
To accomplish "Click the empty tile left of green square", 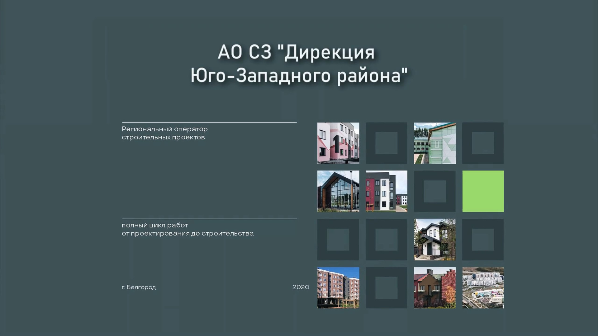I will (434, 191).
